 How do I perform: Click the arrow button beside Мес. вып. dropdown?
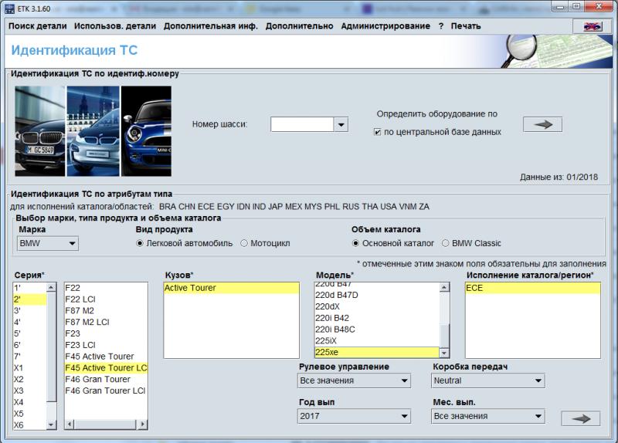581,418
